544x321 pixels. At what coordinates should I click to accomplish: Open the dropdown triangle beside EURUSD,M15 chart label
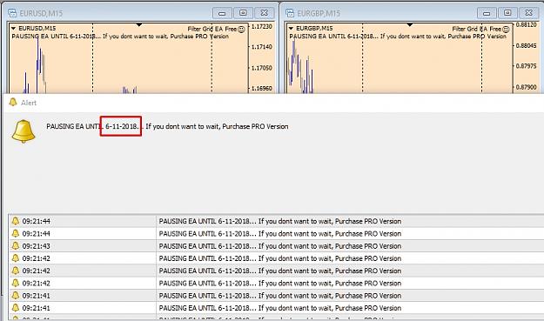14,29
